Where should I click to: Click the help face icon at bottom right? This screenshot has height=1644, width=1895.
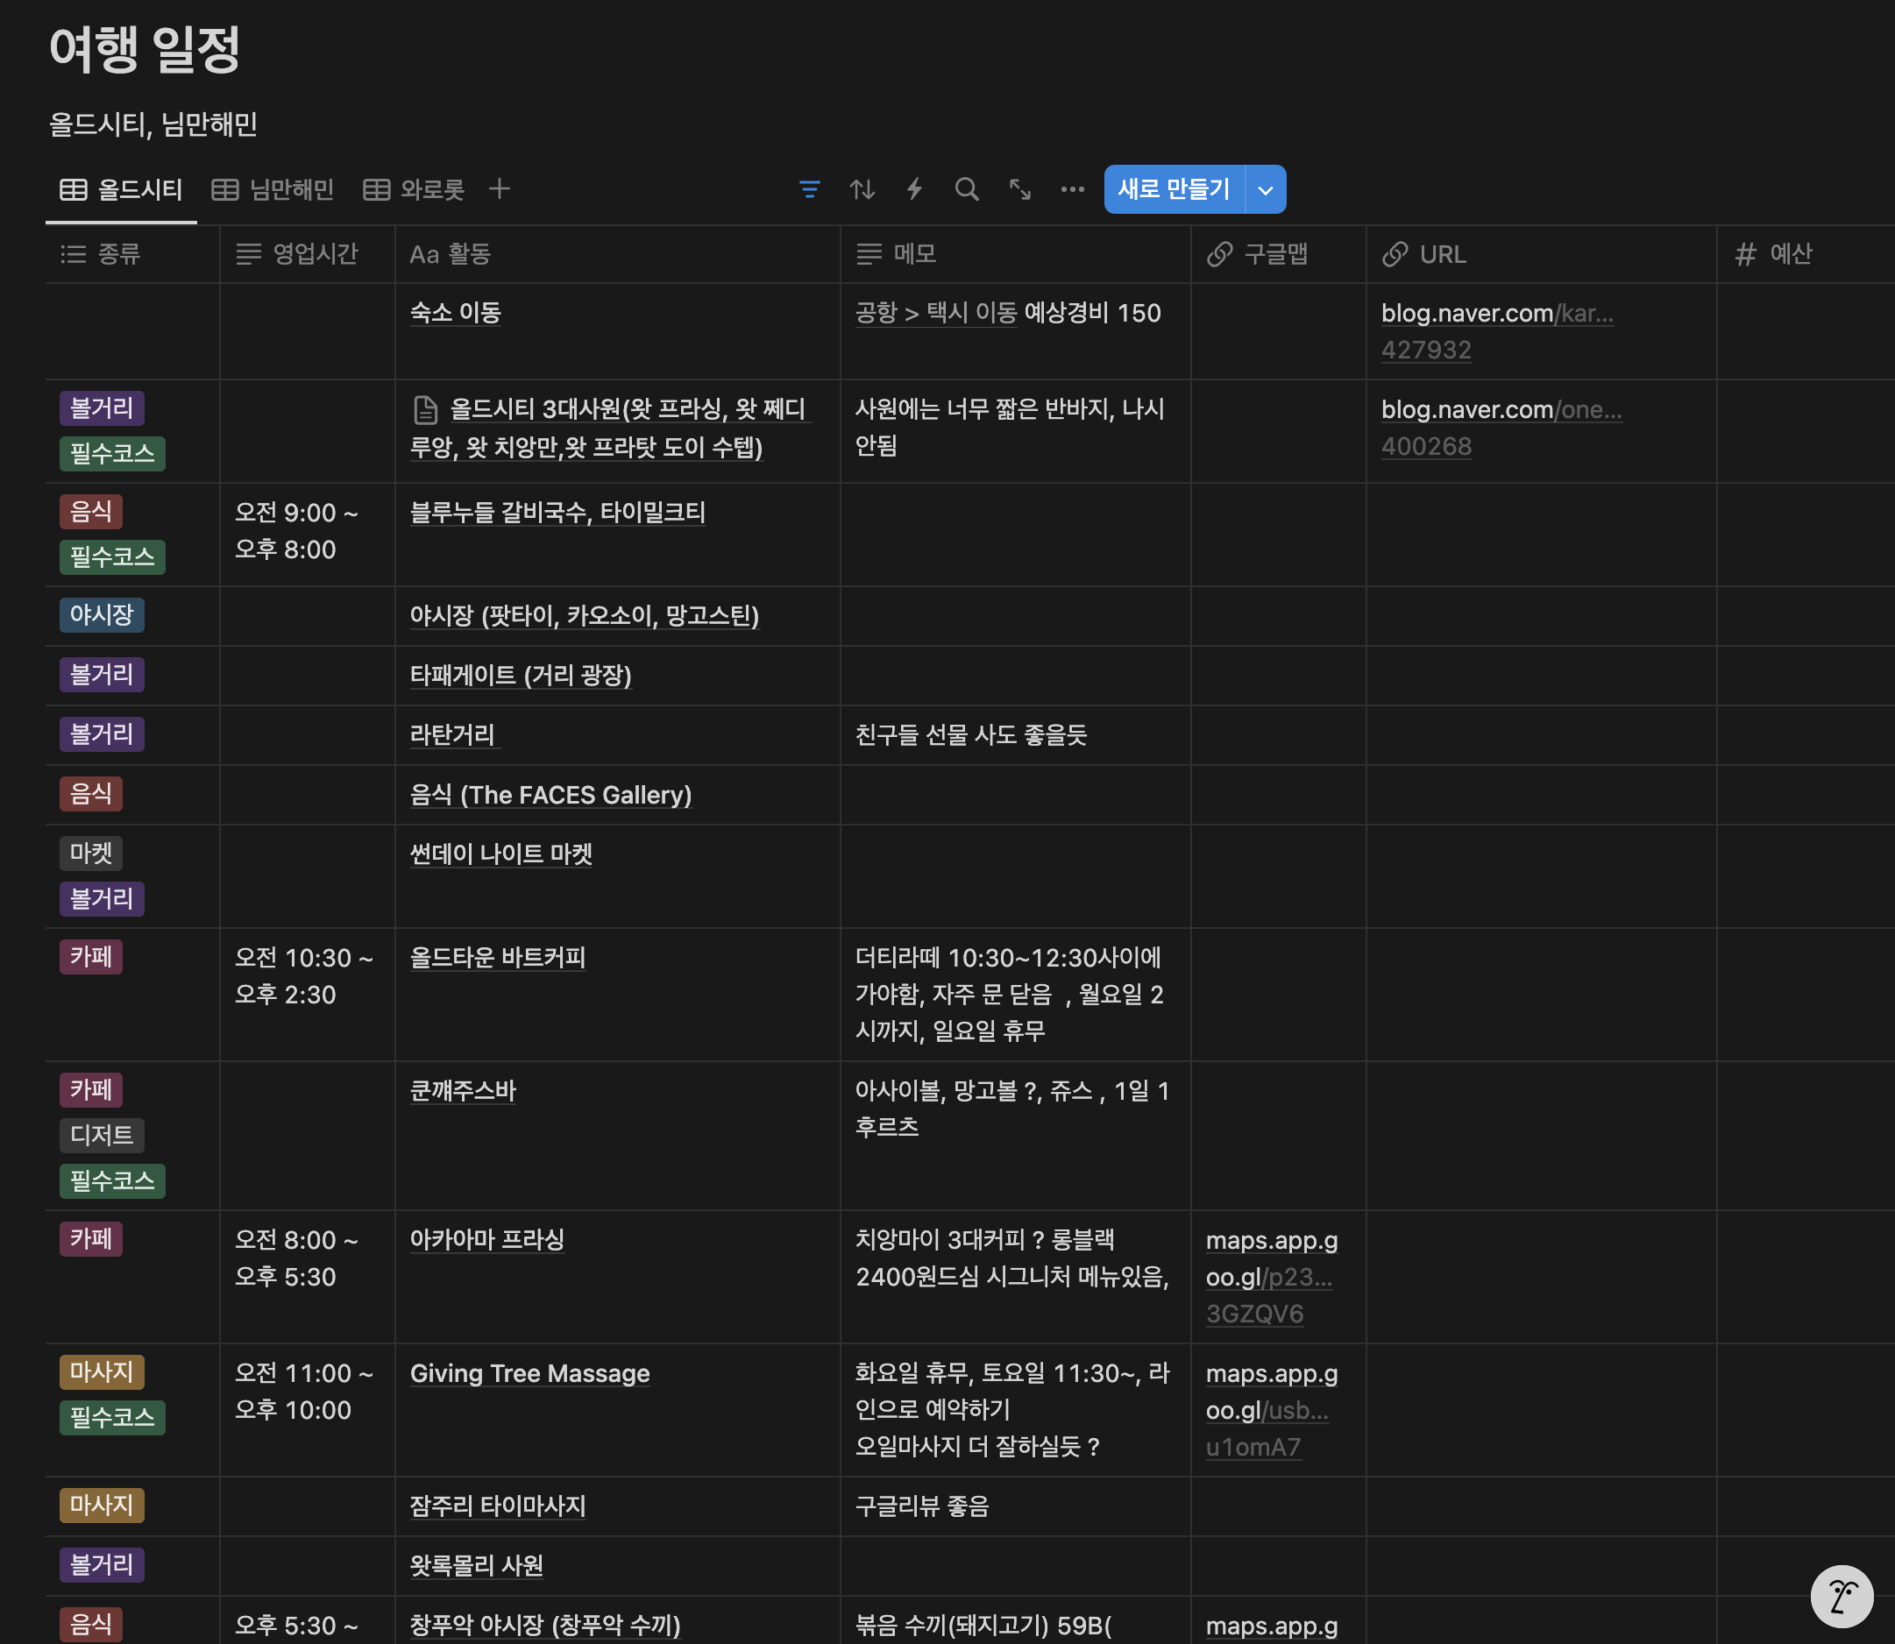(x=1841, y=1596)
